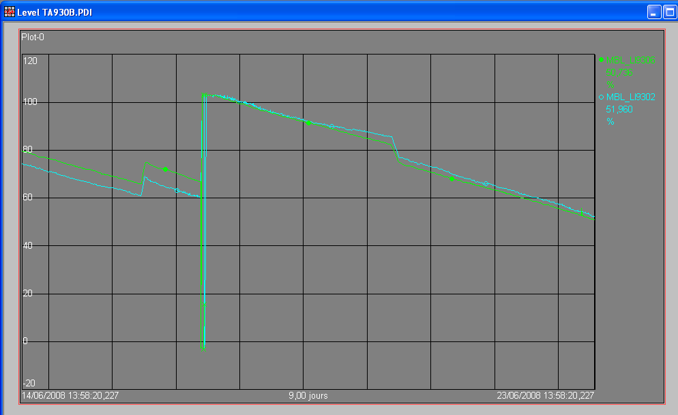Click the green percent unit under MBL_LI9306

[610, 84]
